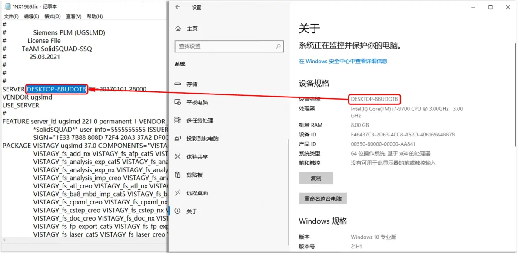Click the TeAM SolidSQUAD-SSQ line in Notepad

(57, 49)
